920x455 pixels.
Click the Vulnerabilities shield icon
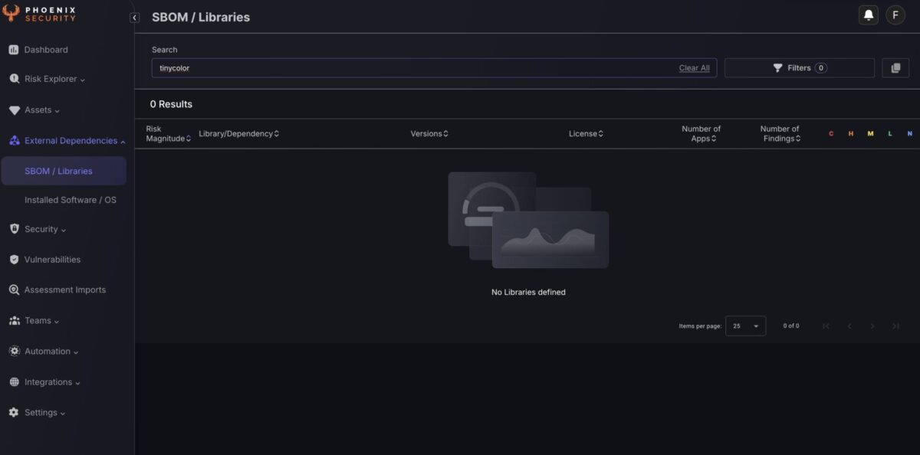pyautogui.click(x=14, y=260)
